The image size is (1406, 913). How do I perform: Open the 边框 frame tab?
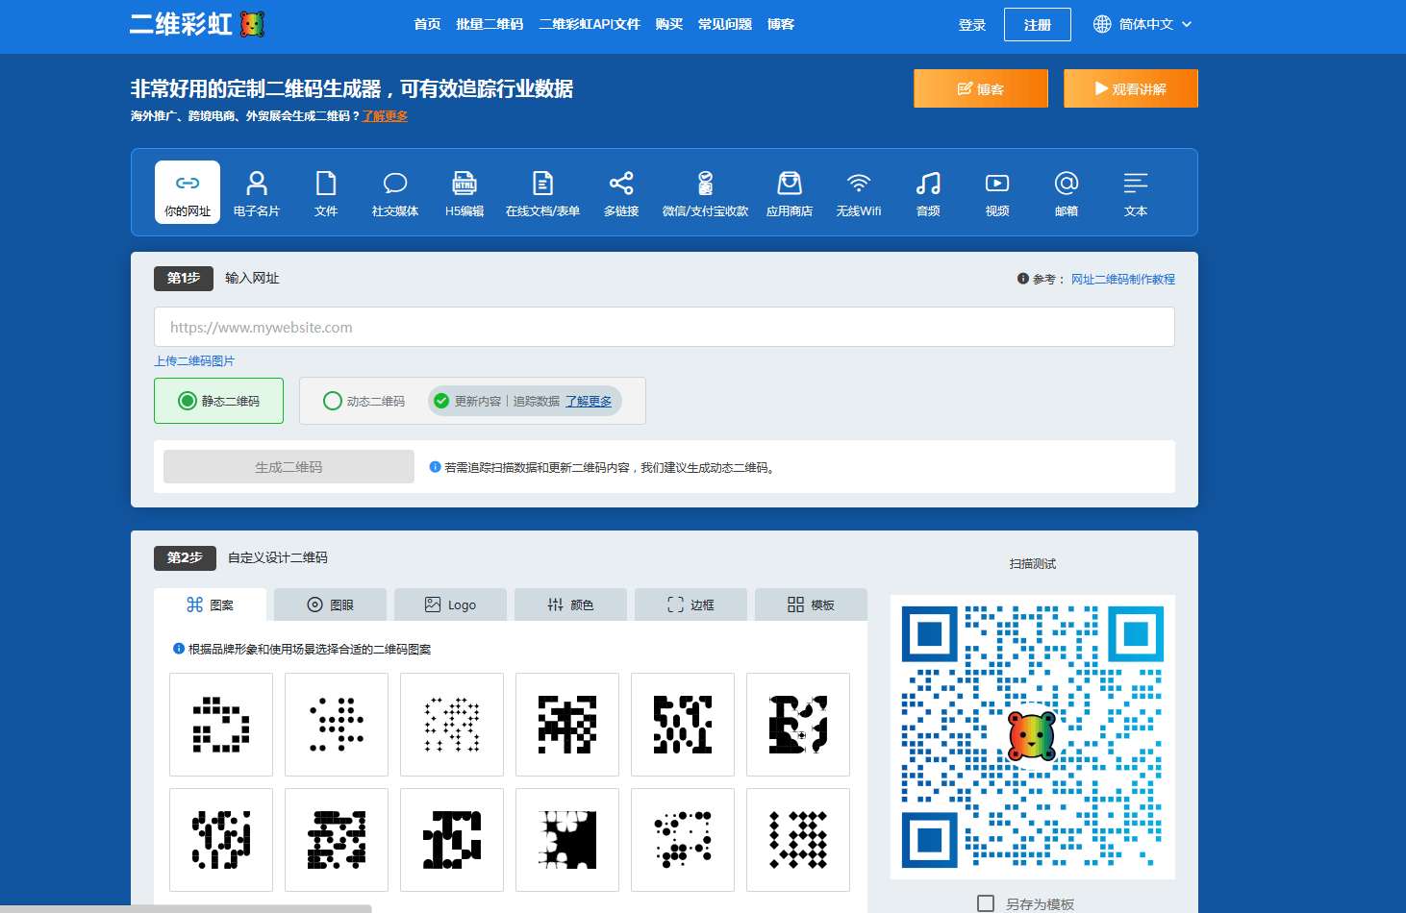click(690, 605)
